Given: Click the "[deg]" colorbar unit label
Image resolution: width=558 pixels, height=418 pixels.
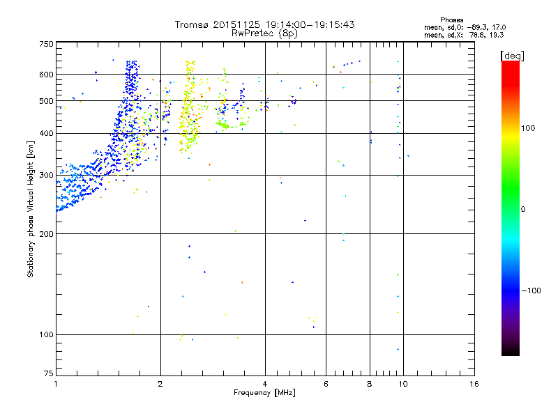Looking at the screenshot, I should tap(512, 56).
